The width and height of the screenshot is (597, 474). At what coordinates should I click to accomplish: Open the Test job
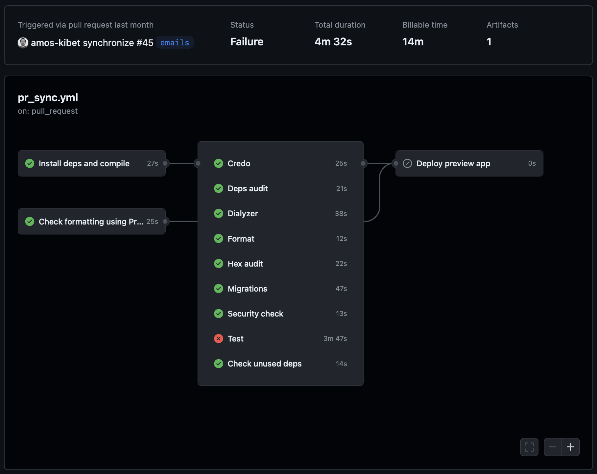click(235, 339)
